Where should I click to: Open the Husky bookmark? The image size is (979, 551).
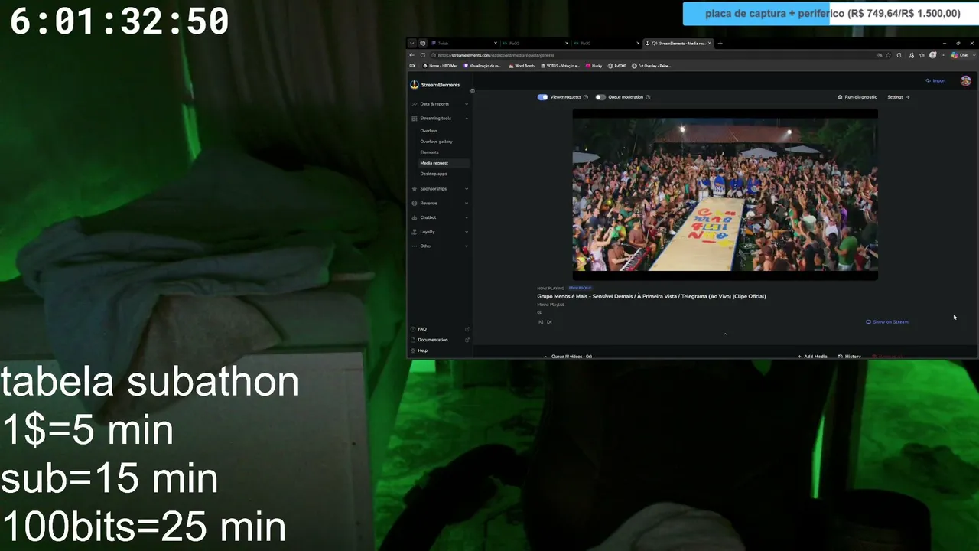point(594,66)
